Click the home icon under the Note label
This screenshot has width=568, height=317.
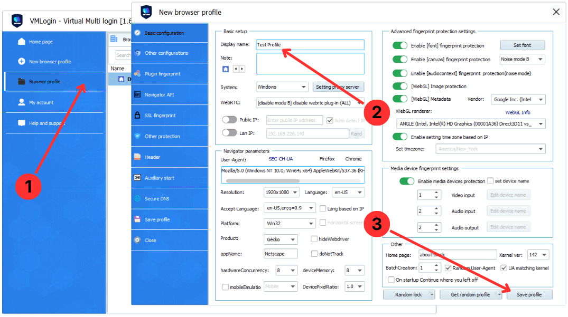pos(225,69)
